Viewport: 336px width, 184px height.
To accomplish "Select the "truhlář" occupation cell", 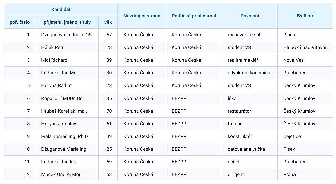I will (x=235, y=124).
